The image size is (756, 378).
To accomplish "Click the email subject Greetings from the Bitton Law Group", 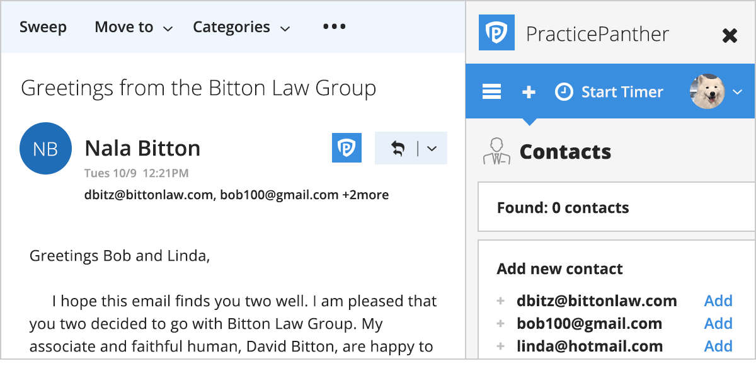I will [198, 88].
